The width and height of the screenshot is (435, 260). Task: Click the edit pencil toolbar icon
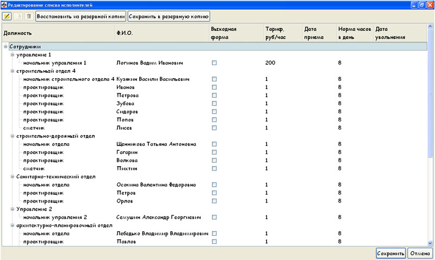point(8,16)
